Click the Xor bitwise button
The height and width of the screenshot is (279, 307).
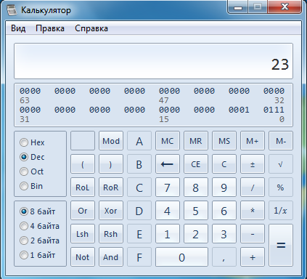(111, 211)
